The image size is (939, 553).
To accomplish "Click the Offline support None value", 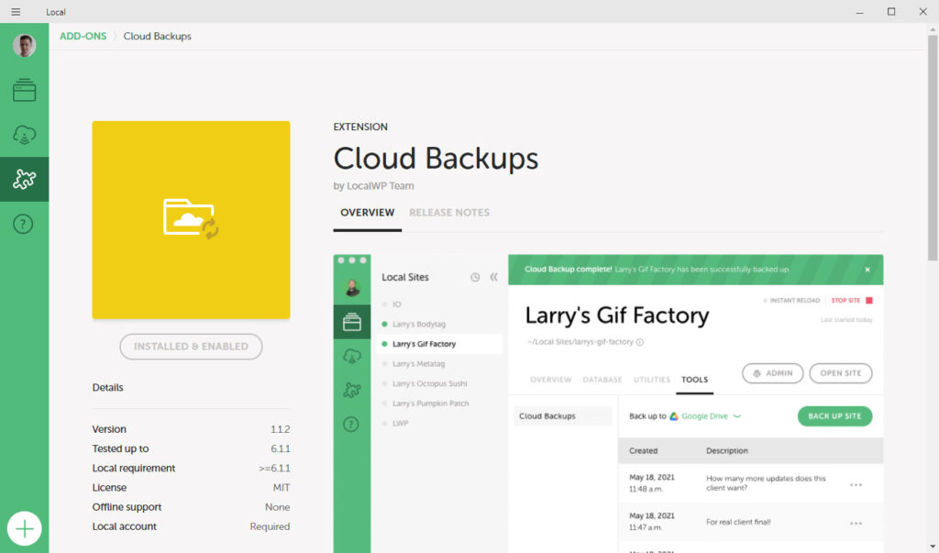I will pyautogui.click(x=277, y=507).
